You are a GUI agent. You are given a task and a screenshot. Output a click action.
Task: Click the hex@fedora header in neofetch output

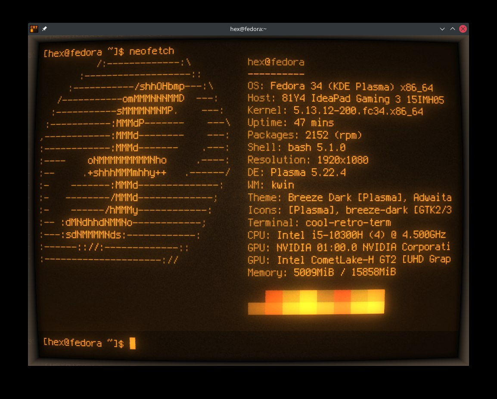tap(276, 62)
